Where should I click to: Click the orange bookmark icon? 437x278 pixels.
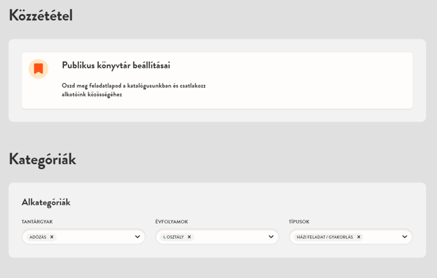[x=39, y=69]
